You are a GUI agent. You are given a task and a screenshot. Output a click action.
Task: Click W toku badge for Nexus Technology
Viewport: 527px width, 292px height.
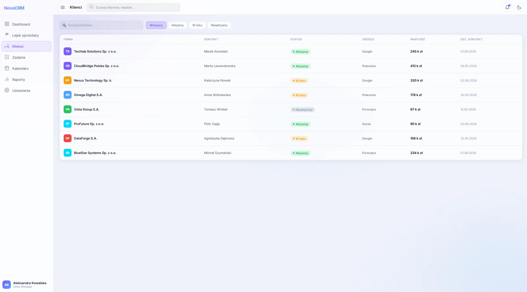click(299, 81)
